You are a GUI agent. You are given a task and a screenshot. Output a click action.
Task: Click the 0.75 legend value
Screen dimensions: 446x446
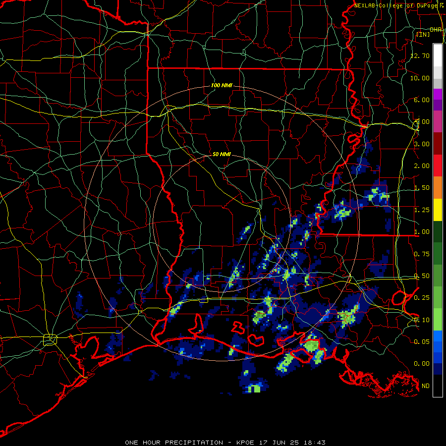pyautogui.click(x=422, y=254)
